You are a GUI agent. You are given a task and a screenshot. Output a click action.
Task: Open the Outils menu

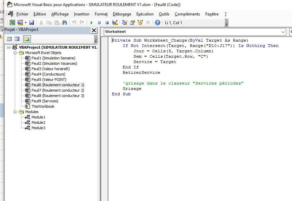tap(164, 14)
